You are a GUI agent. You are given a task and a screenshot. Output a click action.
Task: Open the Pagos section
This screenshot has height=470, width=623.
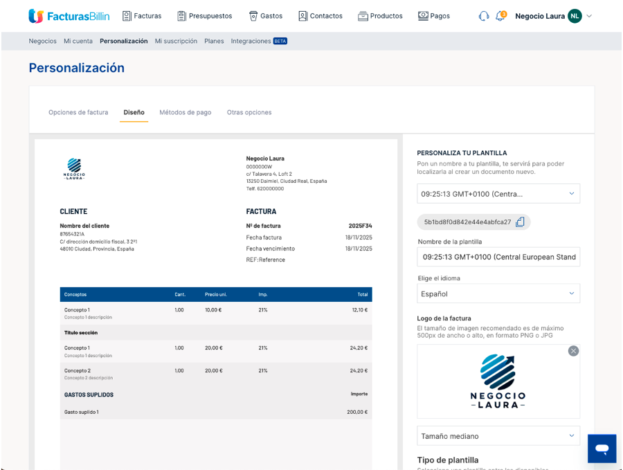point(434,16)
